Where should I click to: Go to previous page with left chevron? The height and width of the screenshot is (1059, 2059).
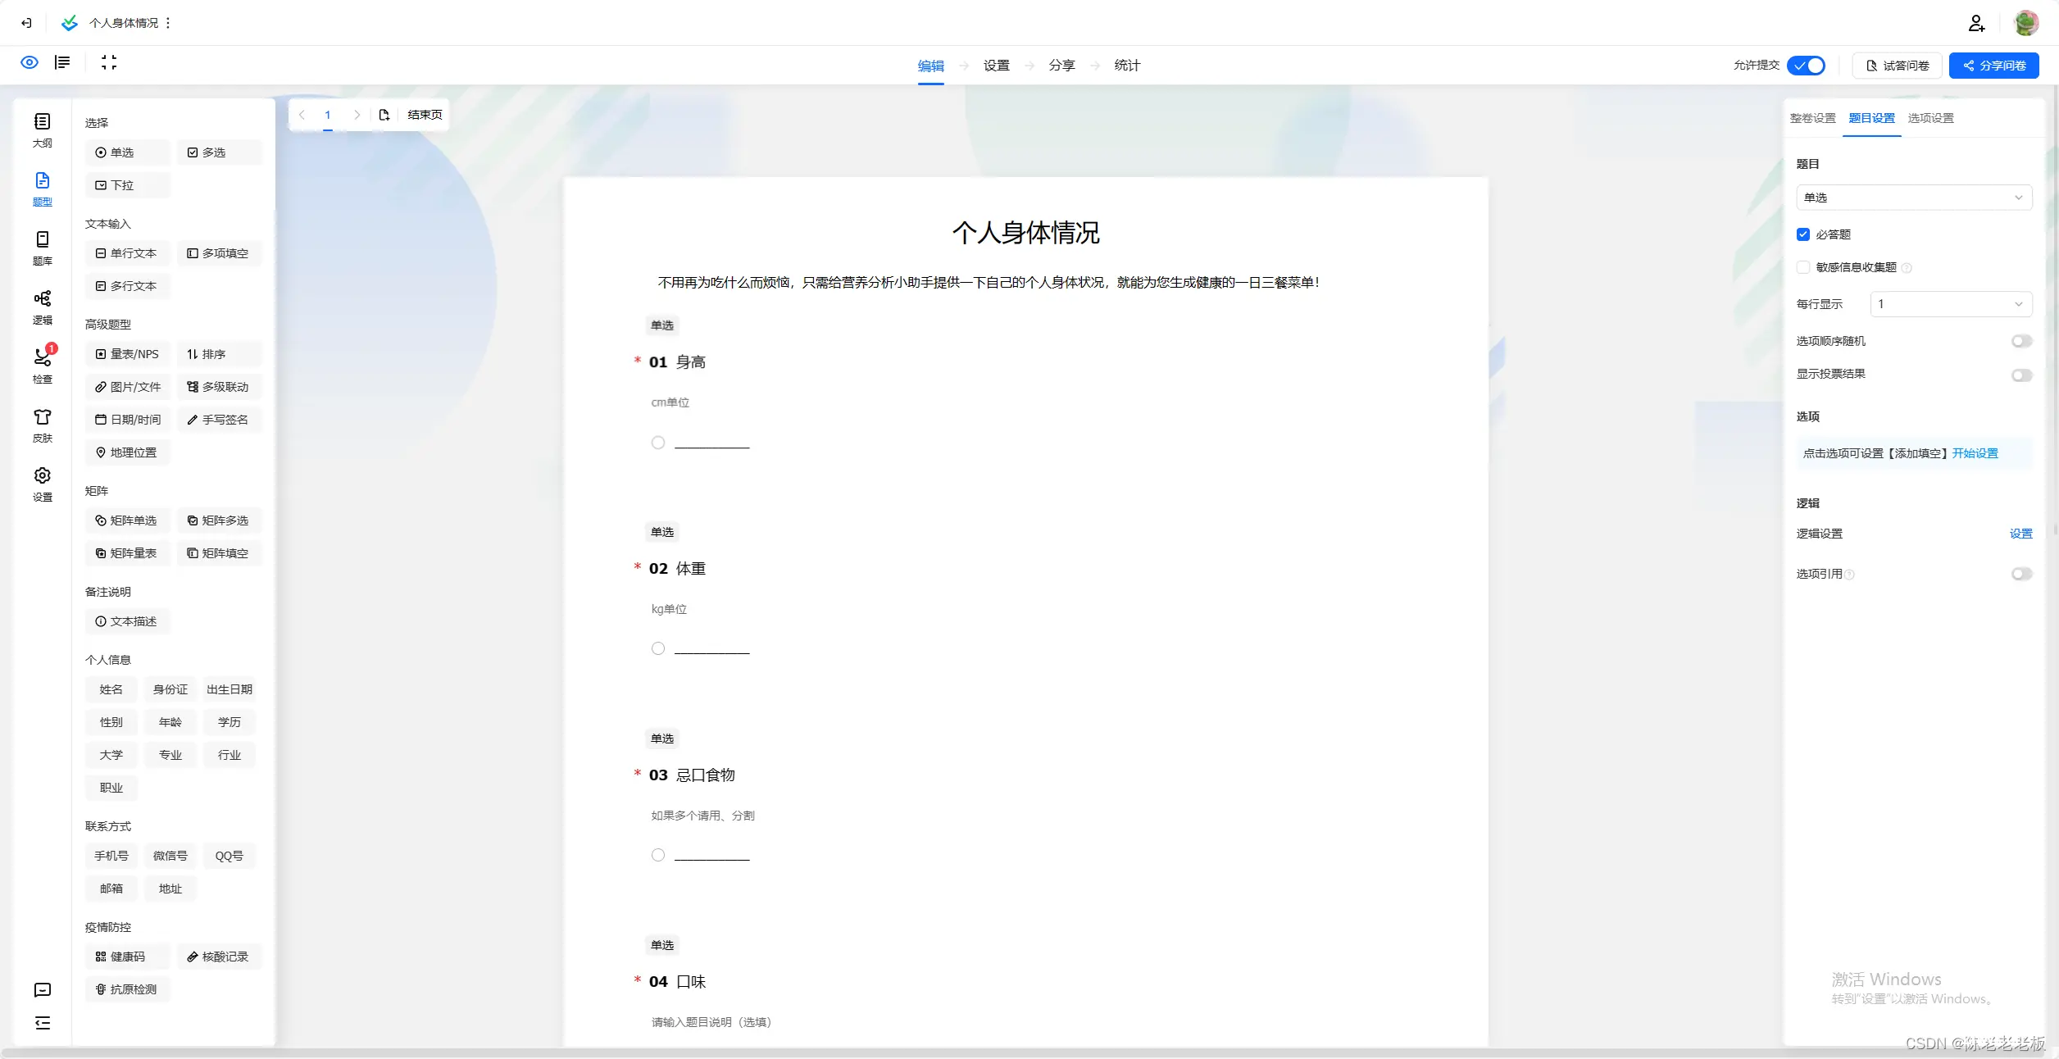pos(302,115)
